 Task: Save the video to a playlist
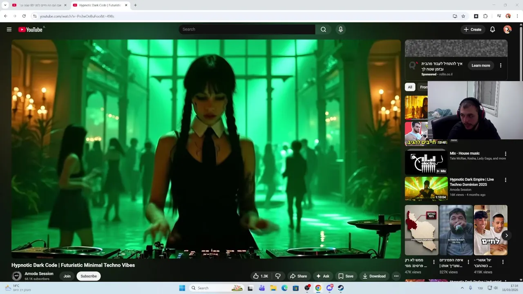[346, 276]
